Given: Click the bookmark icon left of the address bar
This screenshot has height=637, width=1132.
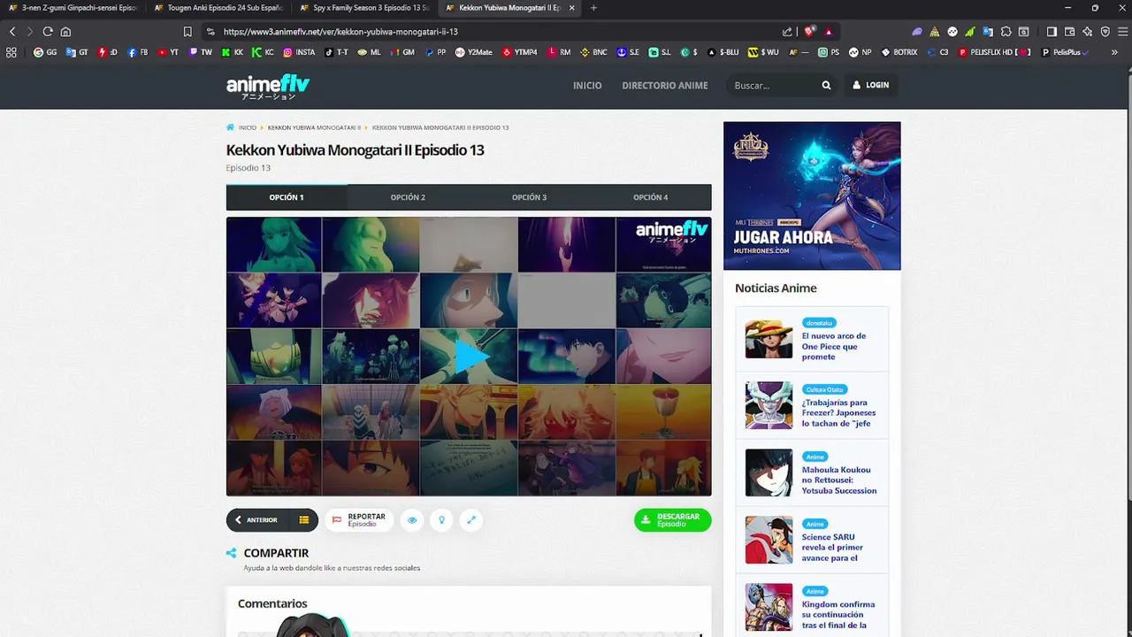Looking at the screenshot, I should coord(187,32).
